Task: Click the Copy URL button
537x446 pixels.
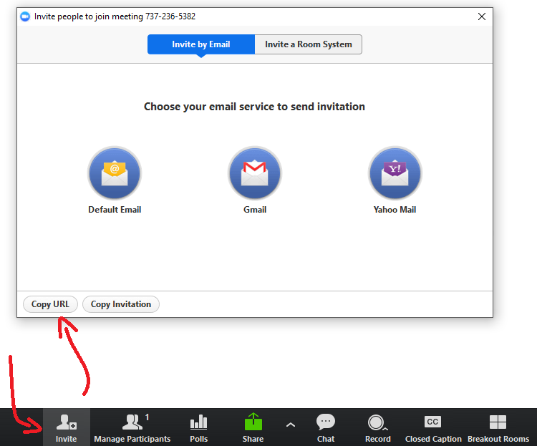Action: 50,304
